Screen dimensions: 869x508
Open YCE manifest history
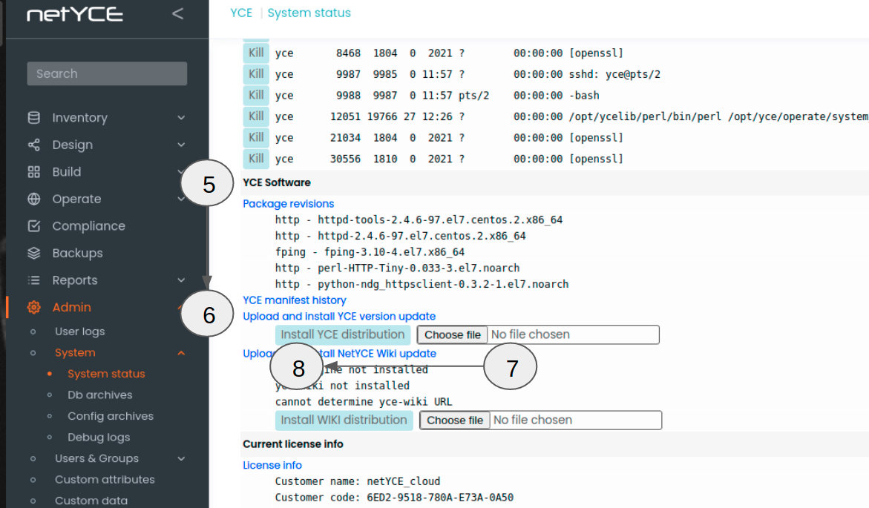295,300
